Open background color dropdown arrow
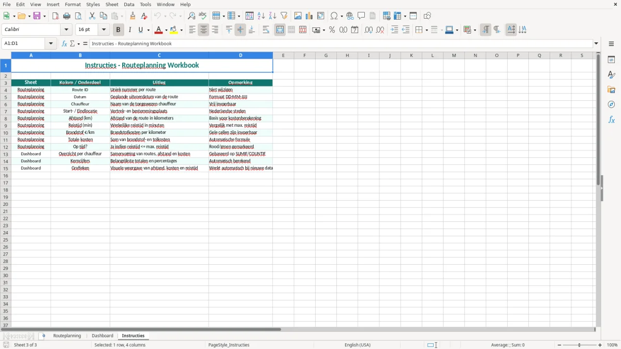Image resolution: width=621 pixels, height=349 pixels. coord(182,30)
